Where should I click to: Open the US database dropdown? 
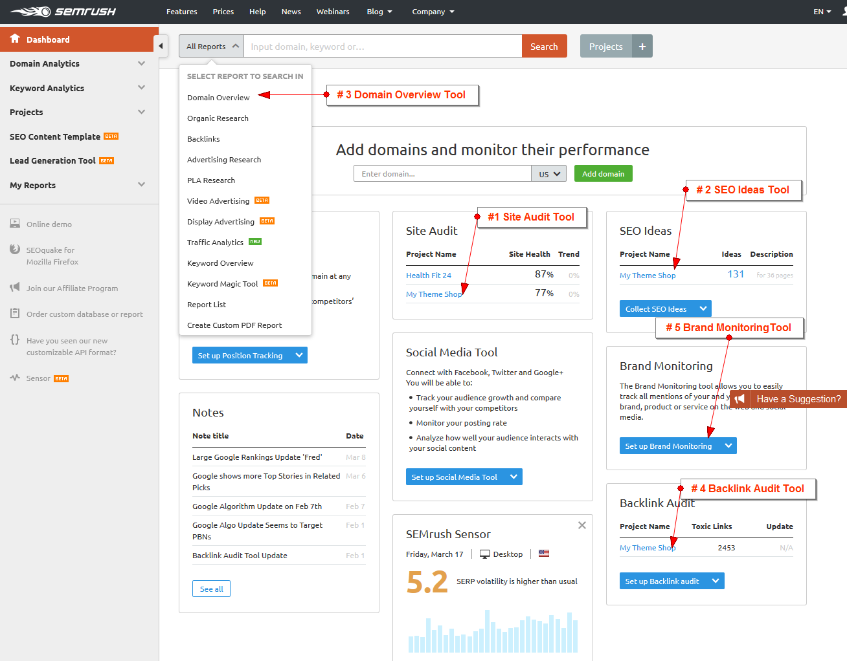pyautogui.click(x=549, y=174)
